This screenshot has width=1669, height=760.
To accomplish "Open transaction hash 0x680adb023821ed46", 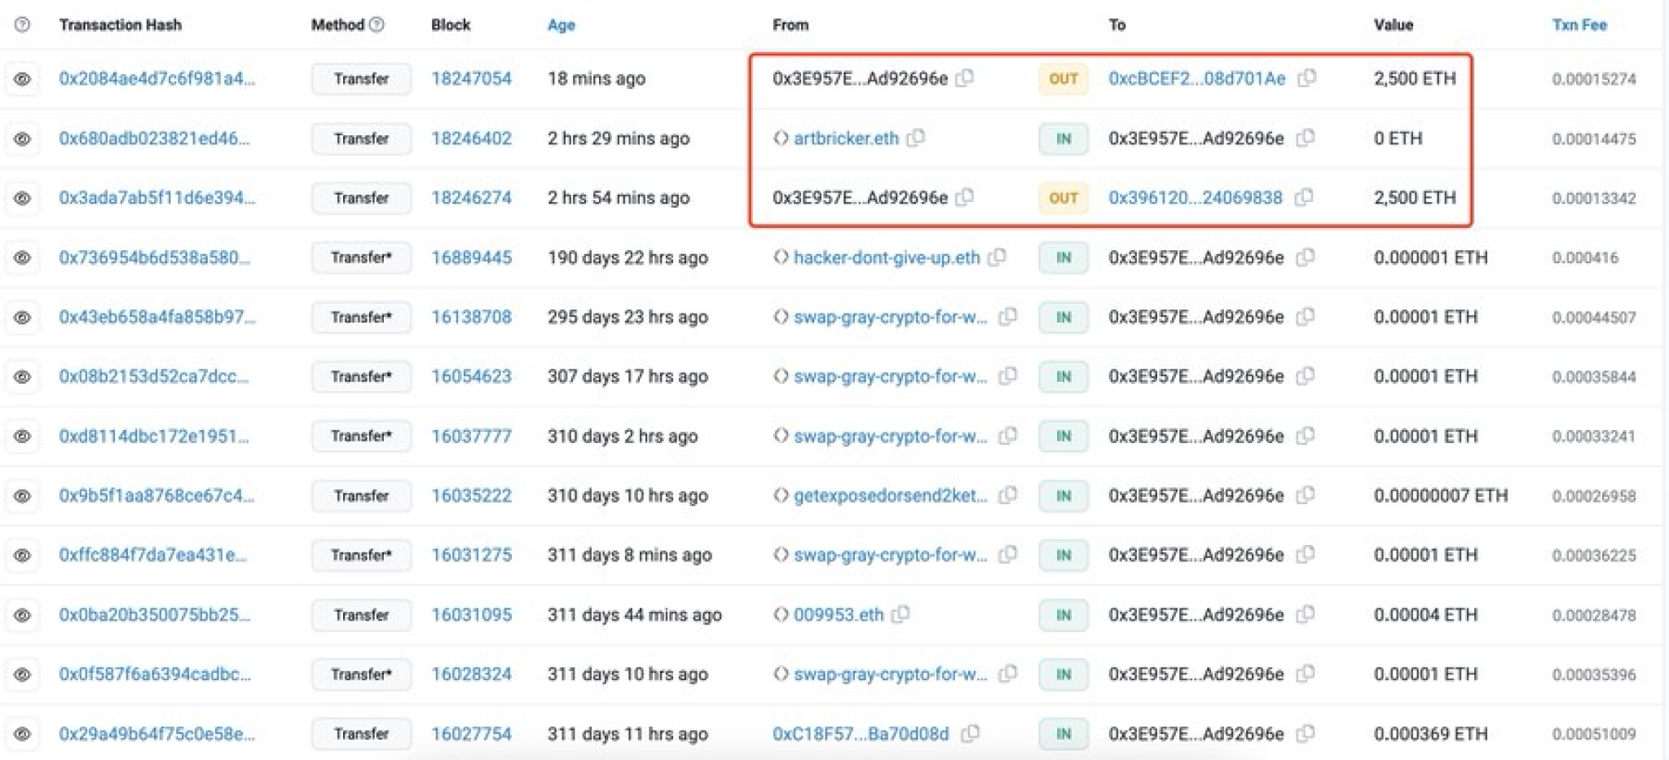I will [x=154, y=138].
